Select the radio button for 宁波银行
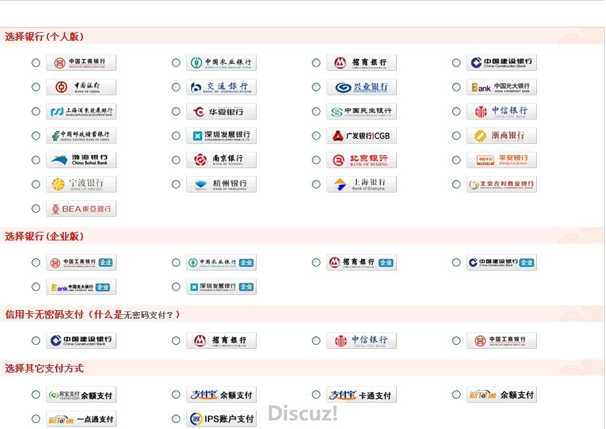Viewport: 606px width, 429px height. point(36,184)
